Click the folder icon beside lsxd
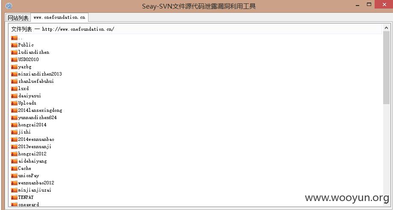Viewport: 393px width, 210px height. [x=14, y=89]
